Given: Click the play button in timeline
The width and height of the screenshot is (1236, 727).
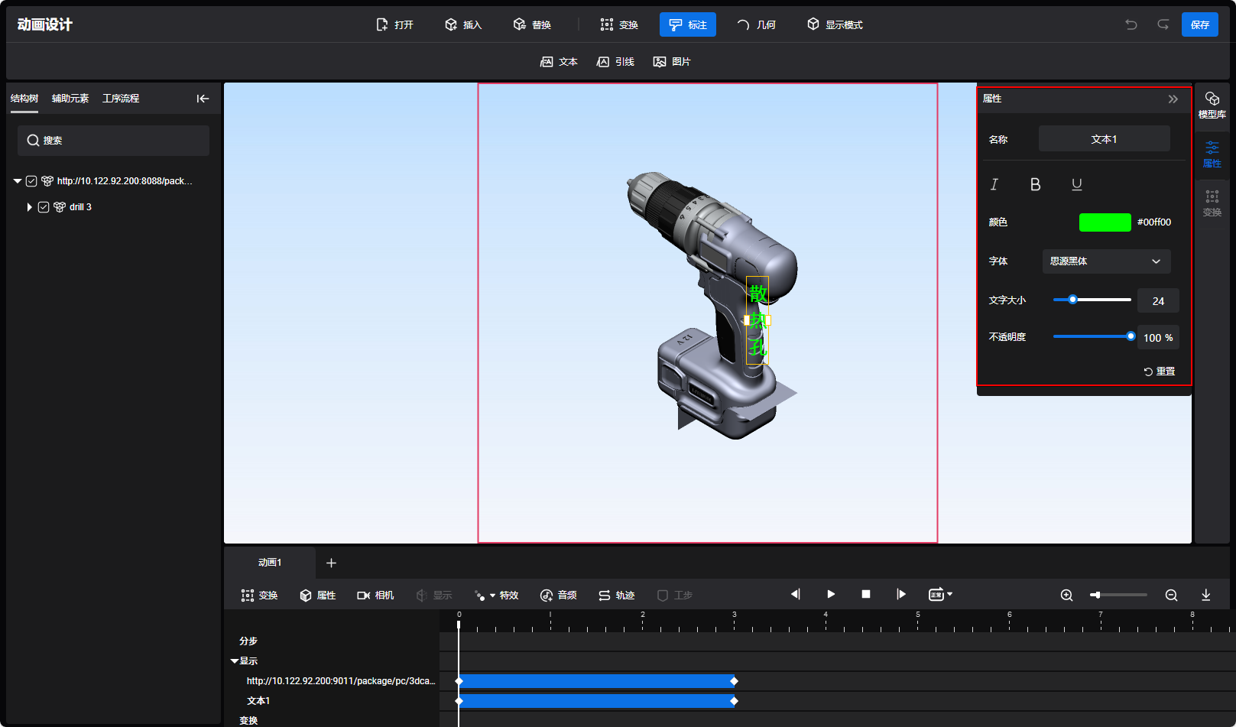Looking at the screenshot, I should click(x=831, y=595).
